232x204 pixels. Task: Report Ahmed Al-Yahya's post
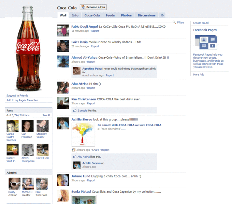click(x=91, y=62)
